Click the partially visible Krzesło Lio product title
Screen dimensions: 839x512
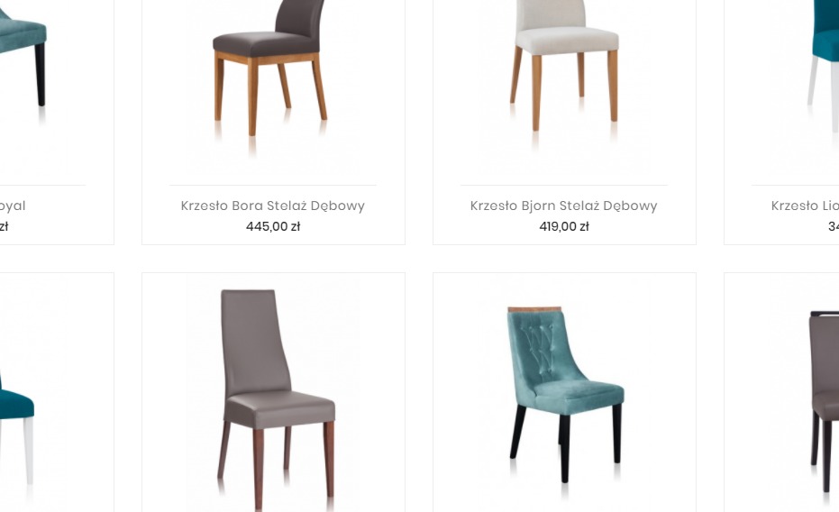[x=805, y=206]
